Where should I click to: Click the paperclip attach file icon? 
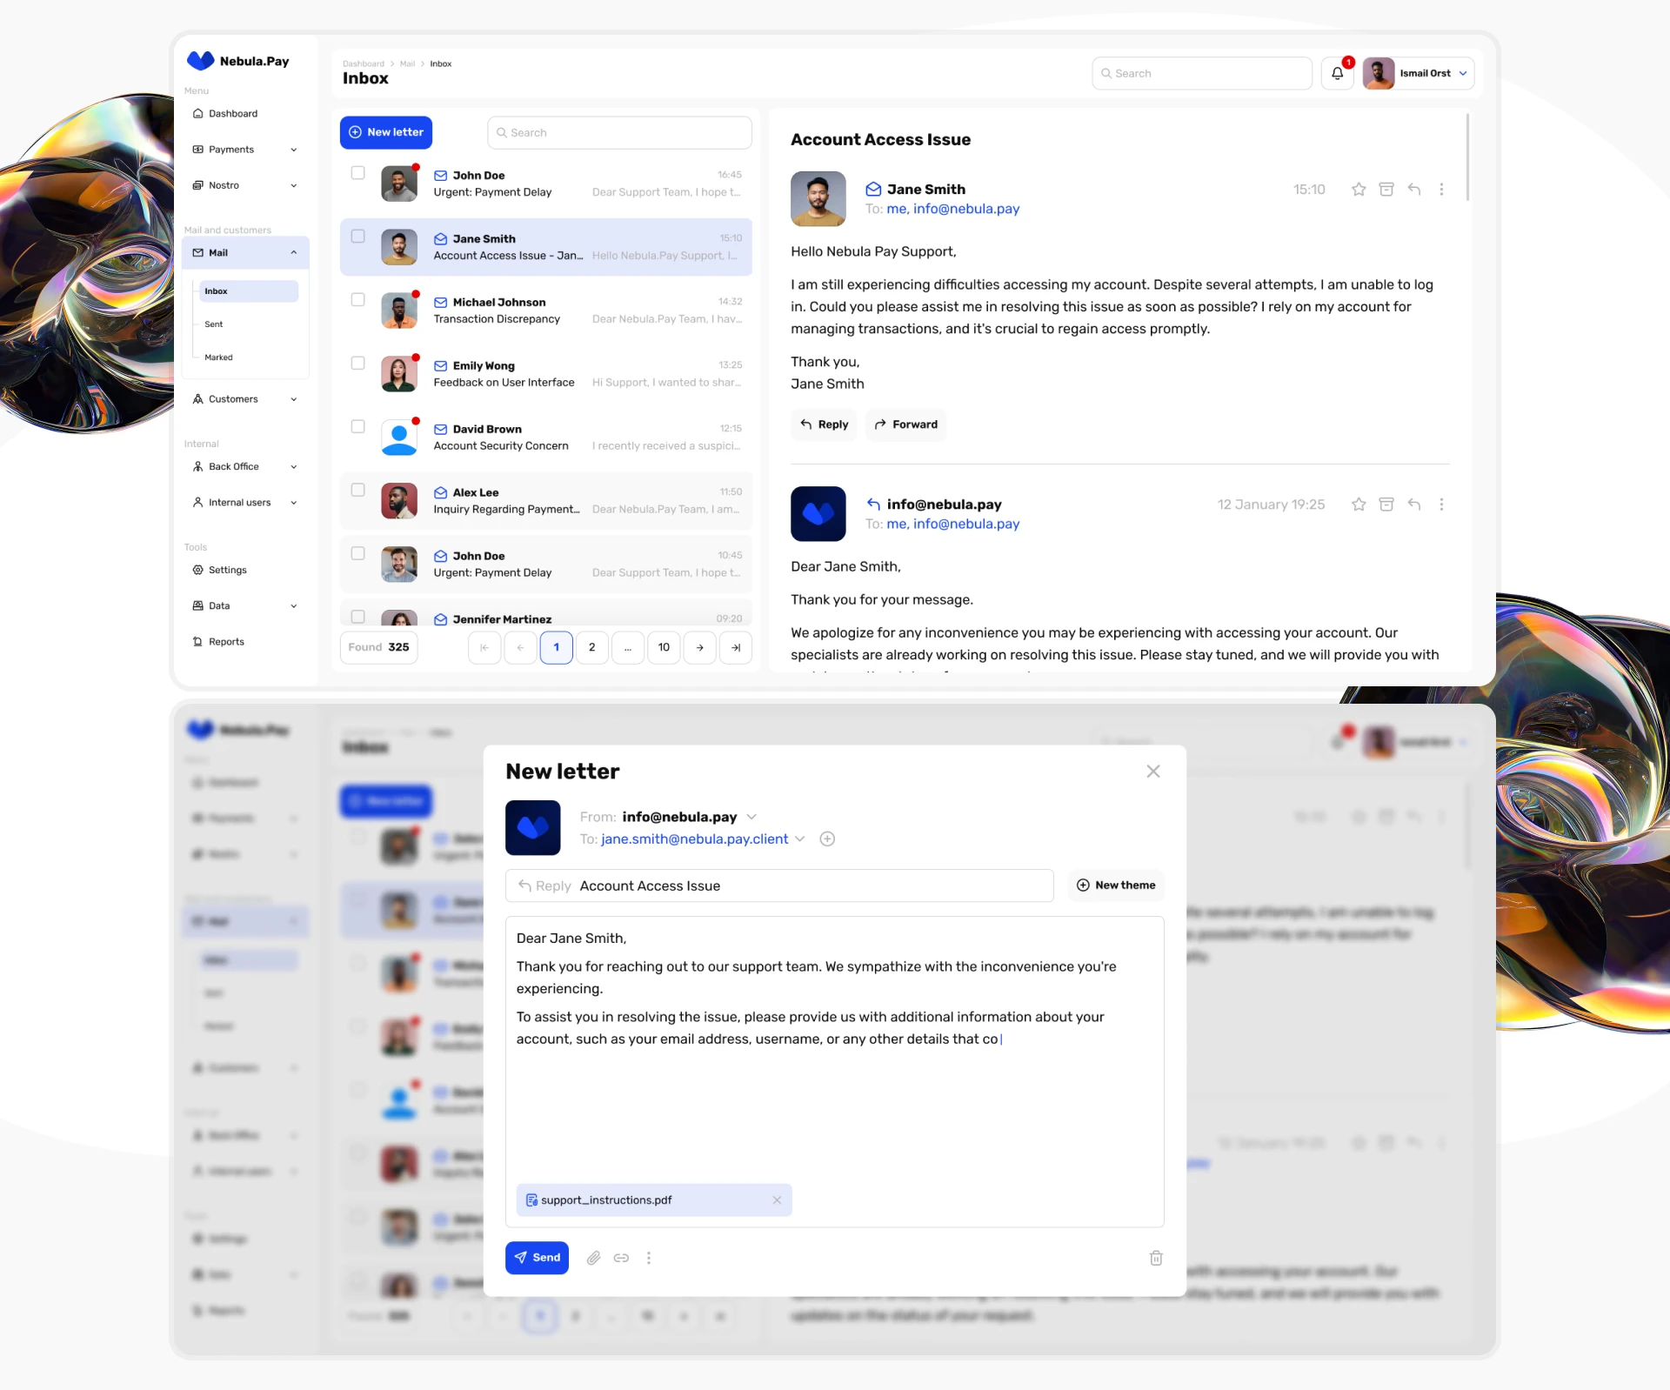pyautogui.click(x=593, y=1258)
